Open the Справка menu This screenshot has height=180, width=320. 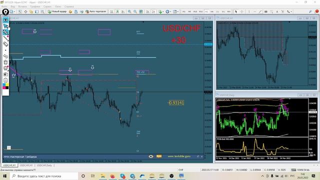pos(69,6)
